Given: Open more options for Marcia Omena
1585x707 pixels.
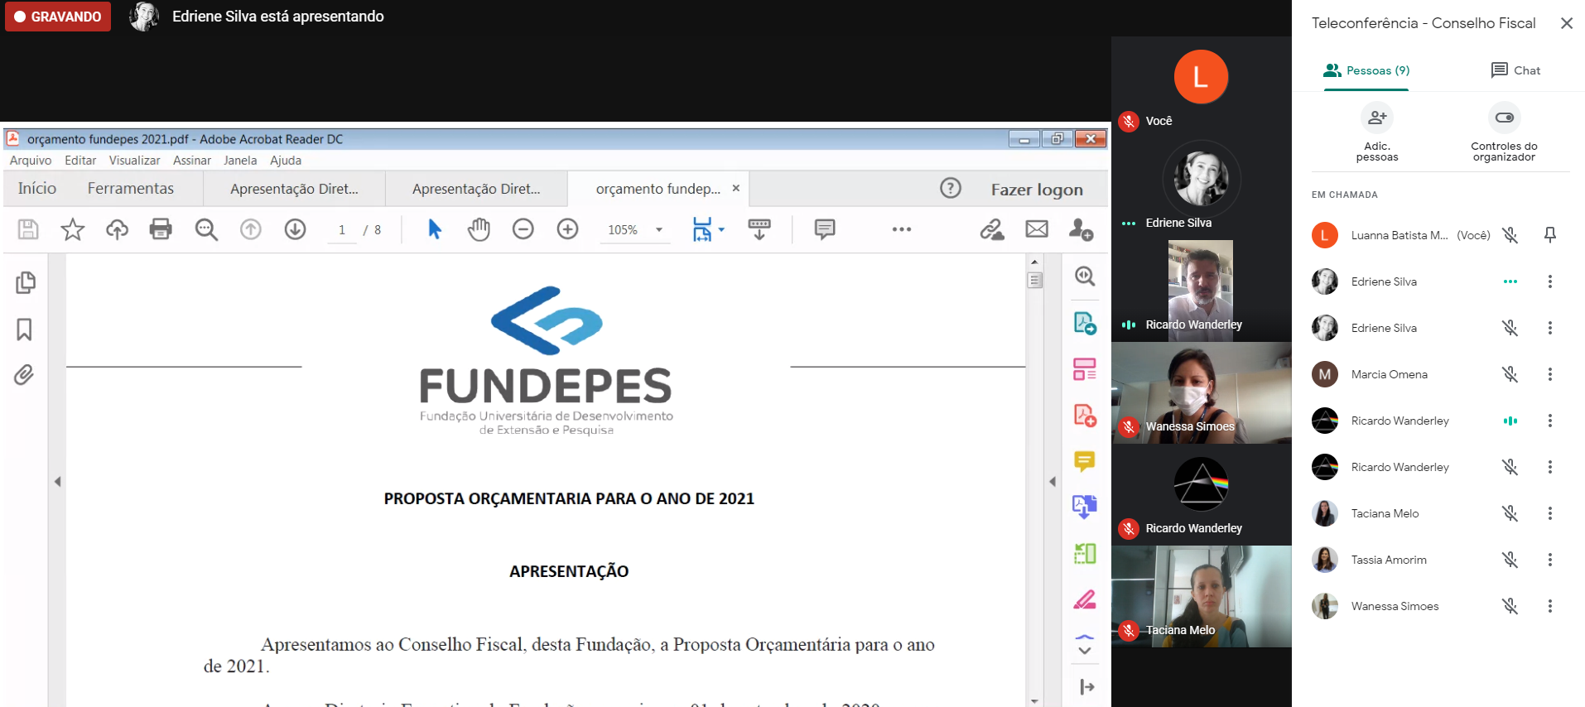Looking at the screenshot, I should point(1550,374).
